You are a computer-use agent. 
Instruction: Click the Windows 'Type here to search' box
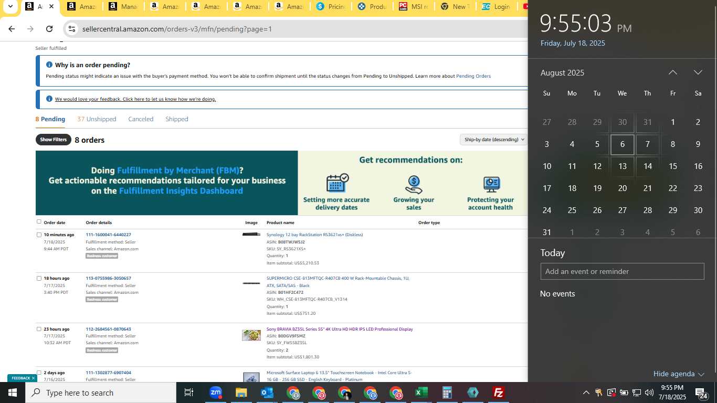click(x=101, y=393)
